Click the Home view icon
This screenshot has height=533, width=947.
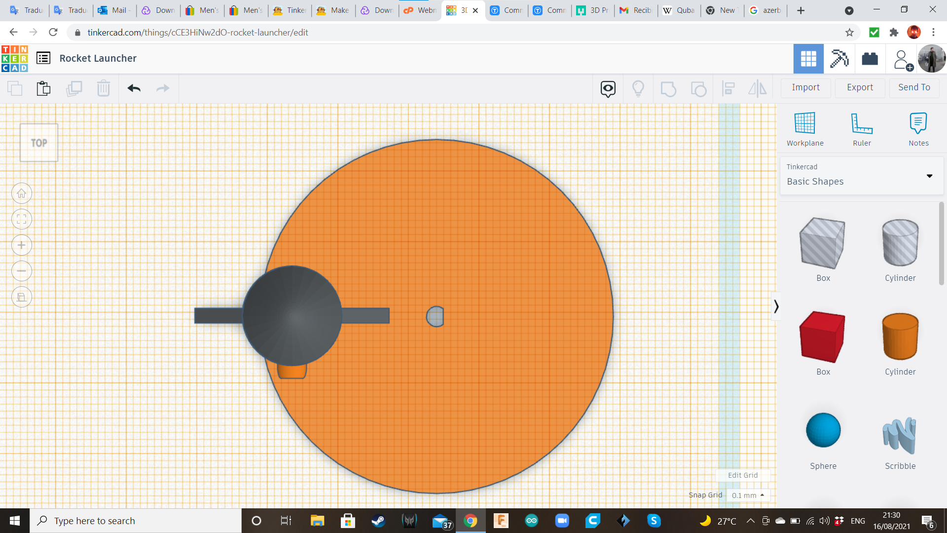[22, 193]
